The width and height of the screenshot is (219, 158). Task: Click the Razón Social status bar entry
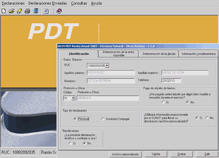click(x=48, y=152)
